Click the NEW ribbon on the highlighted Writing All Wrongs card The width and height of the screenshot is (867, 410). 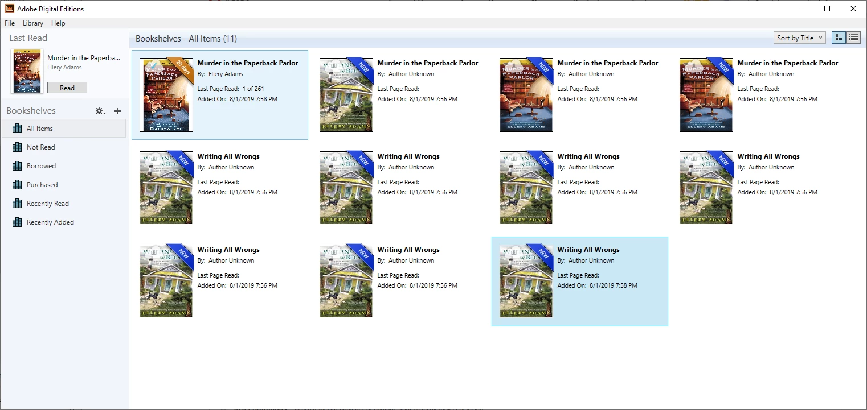click(x=542, y=254)
